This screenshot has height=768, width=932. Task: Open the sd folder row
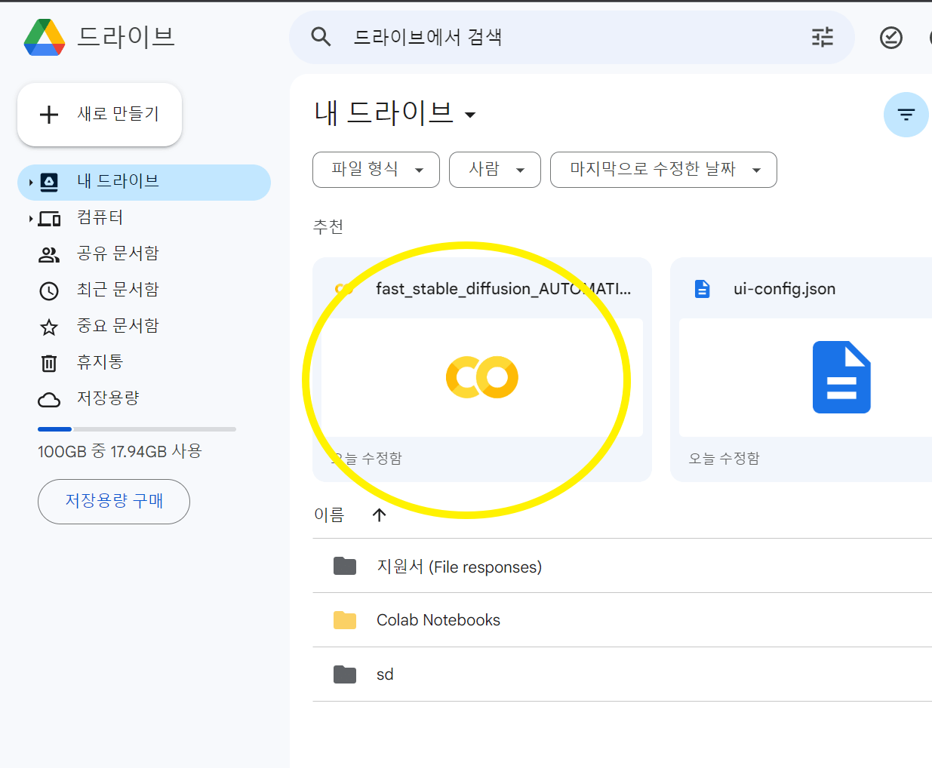coord(622,674)
